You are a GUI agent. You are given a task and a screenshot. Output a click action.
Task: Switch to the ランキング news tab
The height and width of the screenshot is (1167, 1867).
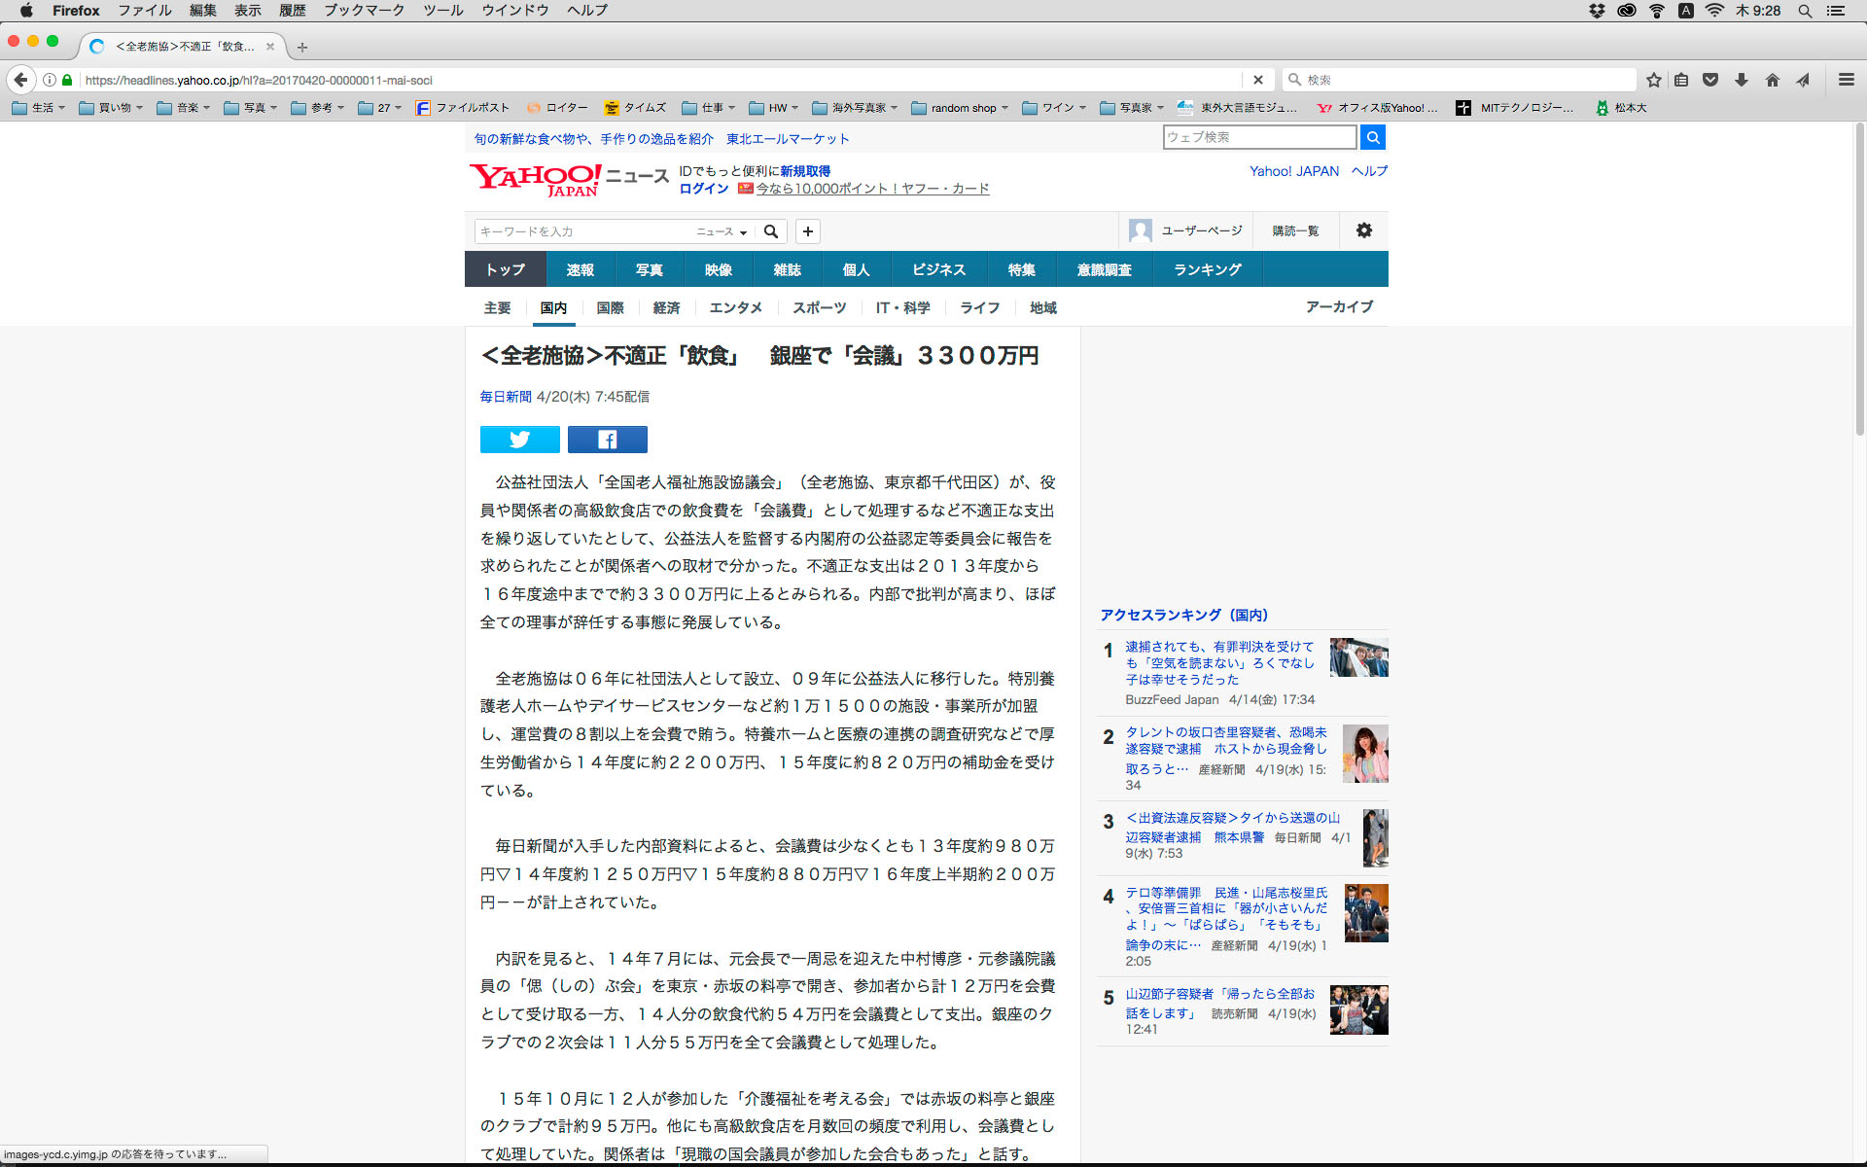point(1207,269)
